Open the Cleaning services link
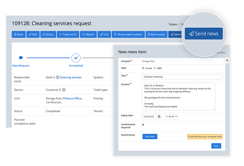This screenshot has width=244, height=166. click(71, 77)
